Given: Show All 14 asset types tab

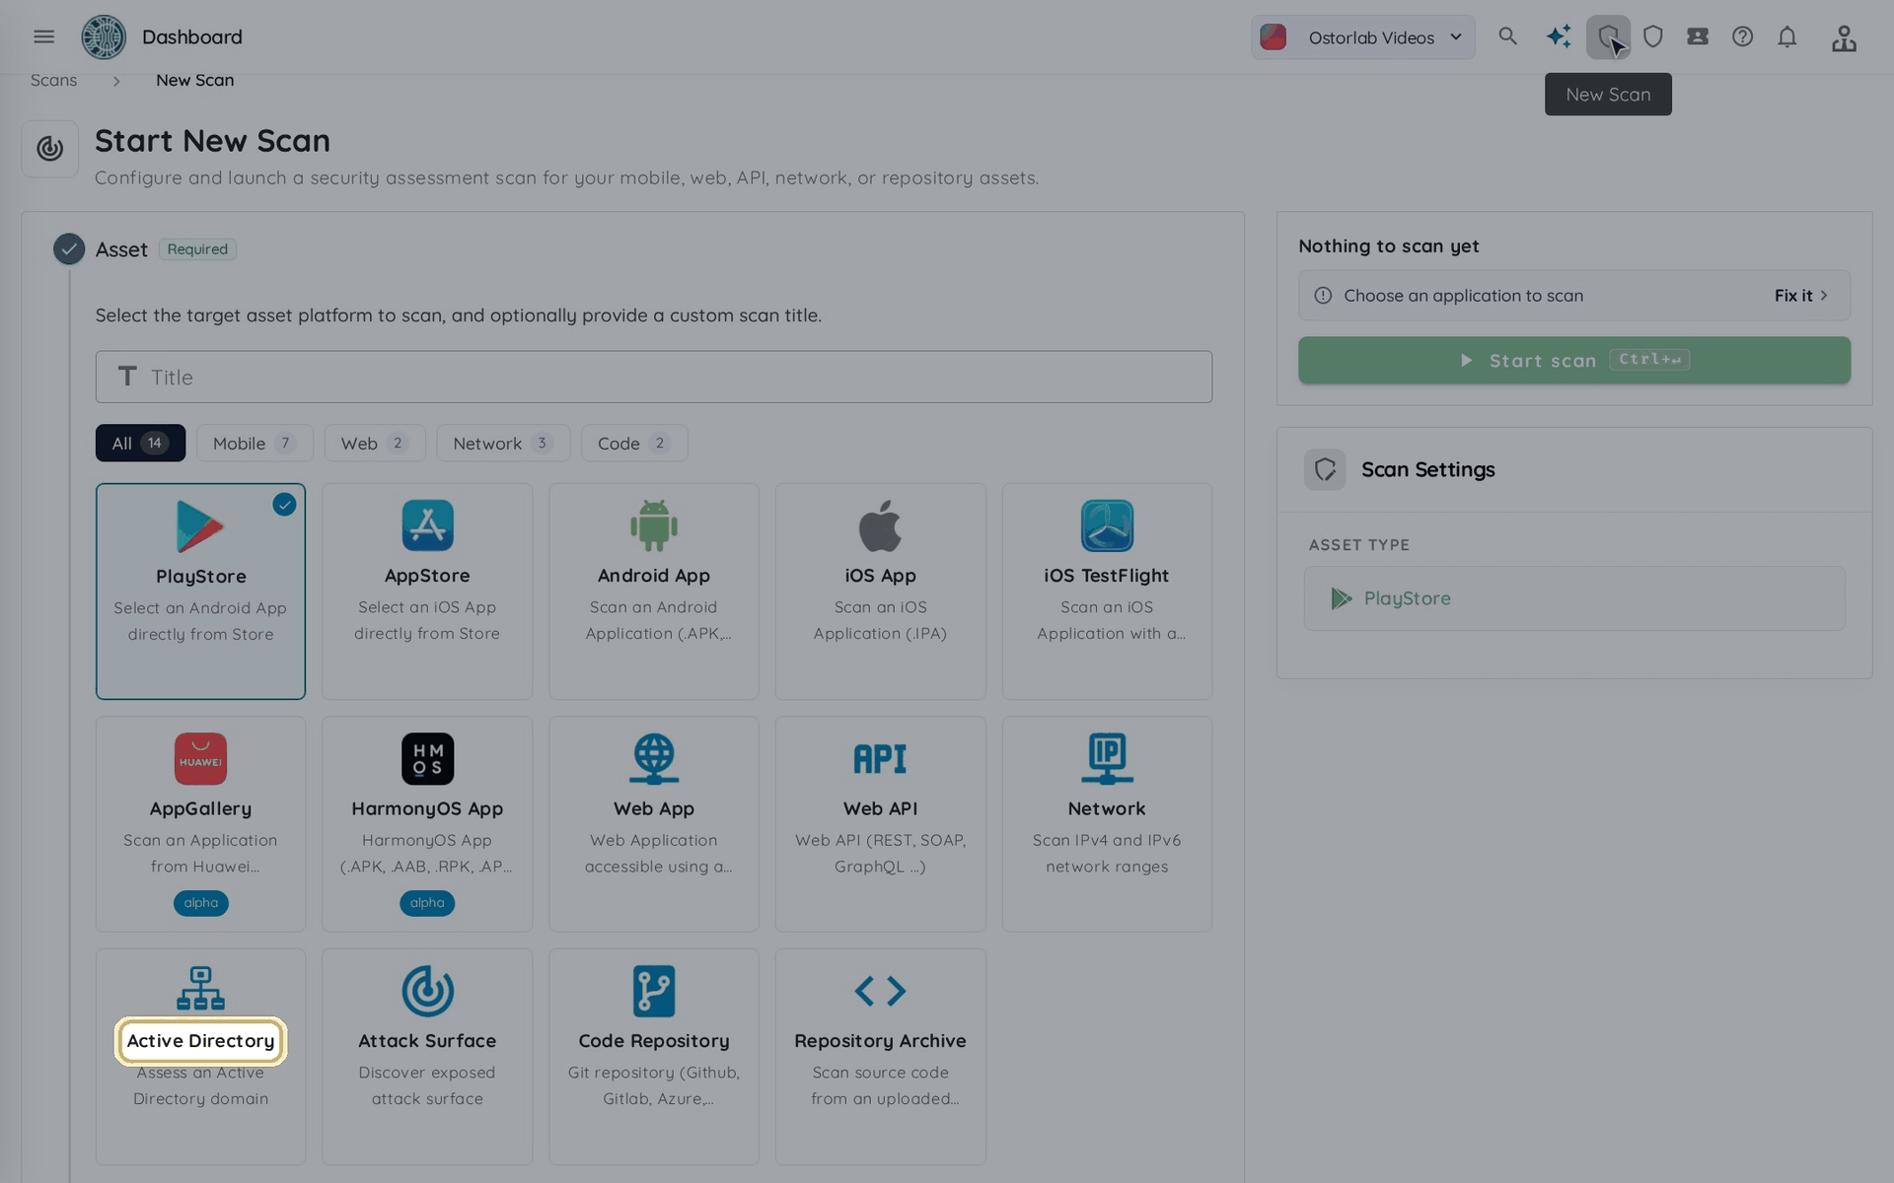Looking at the screenshot, I should pos(140,444).
